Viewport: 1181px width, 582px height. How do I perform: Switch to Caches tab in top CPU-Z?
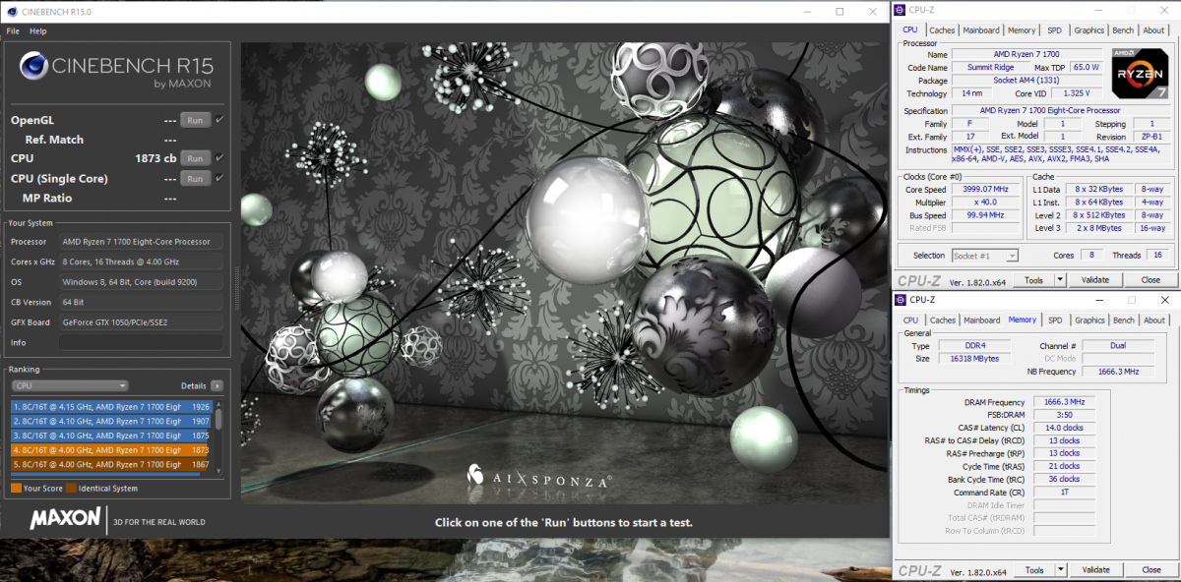942,30
